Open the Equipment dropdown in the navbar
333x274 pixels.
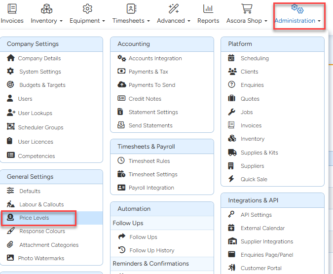(87, 21)
